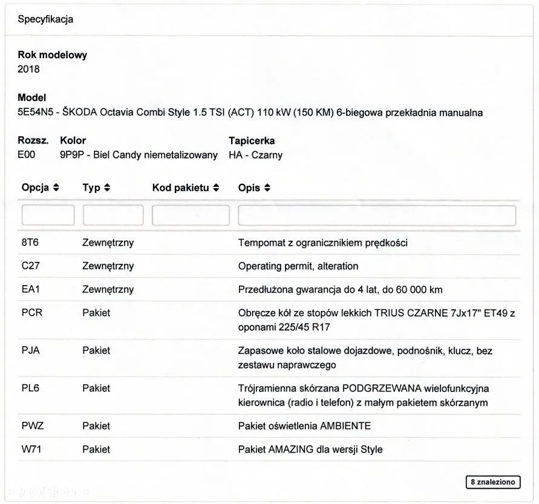Click the bold 'Model' label

[32, 97]
